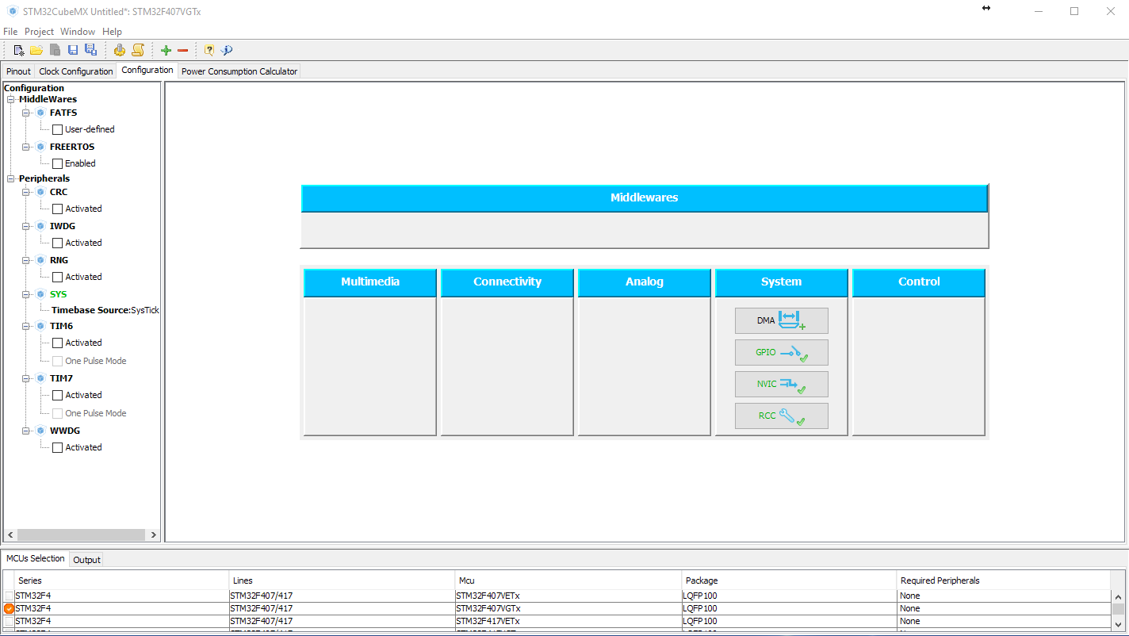
Task: Collapse the IWDG tree node
Action: (x=25, y=226)
